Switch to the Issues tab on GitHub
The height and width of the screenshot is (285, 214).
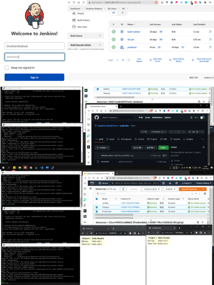[x=110, y=139]
